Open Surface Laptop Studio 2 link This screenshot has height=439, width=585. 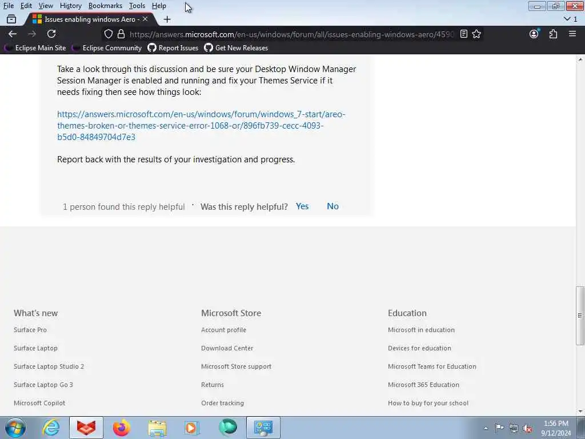(49, 366)
